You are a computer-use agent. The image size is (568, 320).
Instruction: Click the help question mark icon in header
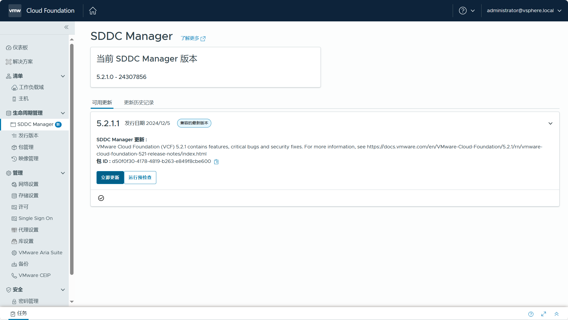[x=462, y=11]
